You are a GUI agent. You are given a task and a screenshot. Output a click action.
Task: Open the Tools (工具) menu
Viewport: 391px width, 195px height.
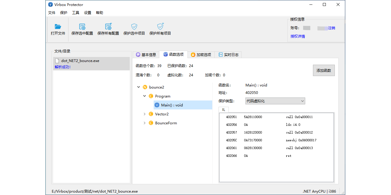tap(76, 13)
